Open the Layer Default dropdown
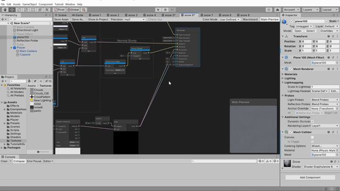Screen dimensions: 340x191 tap(331, 27)
